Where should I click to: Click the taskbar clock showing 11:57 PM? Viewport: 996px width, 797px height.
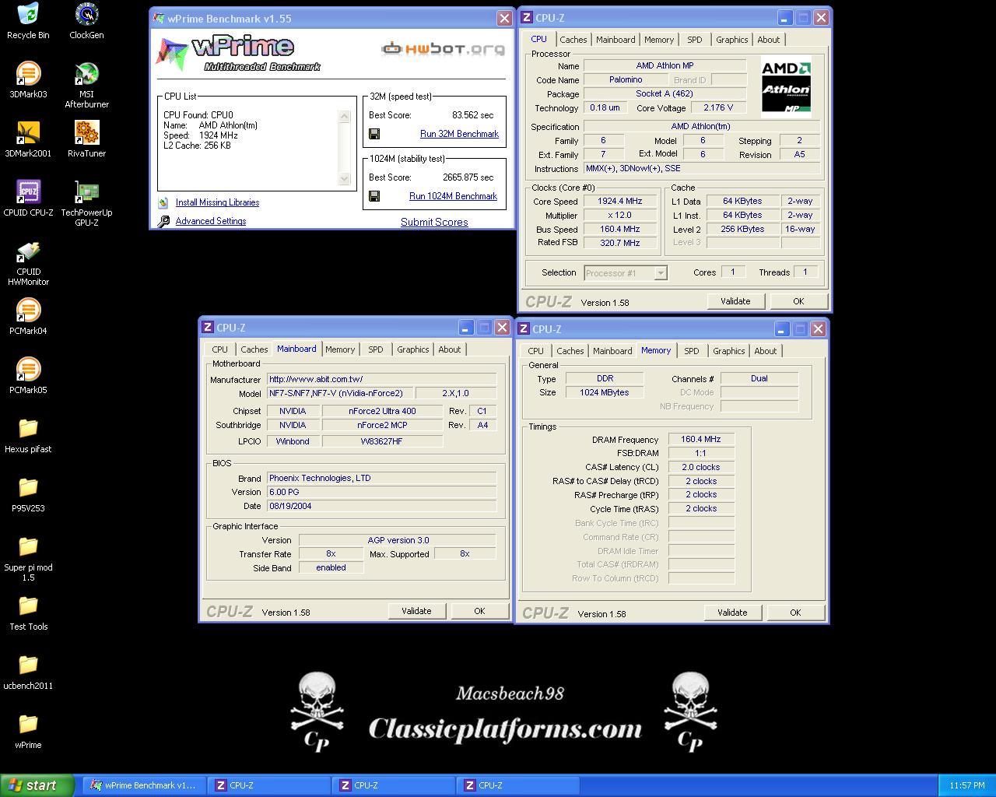tap(967, 785)
